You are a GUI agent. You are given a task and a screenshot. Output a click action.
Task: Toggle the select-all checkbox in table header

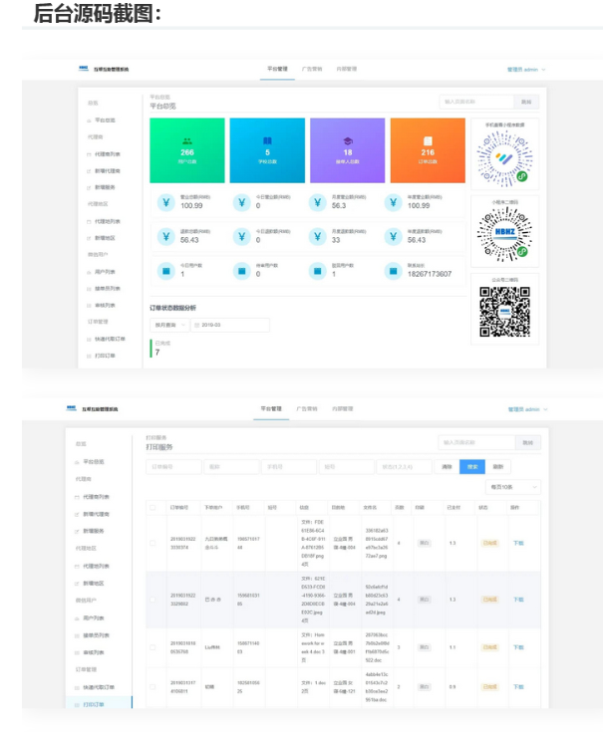point(152,507)
